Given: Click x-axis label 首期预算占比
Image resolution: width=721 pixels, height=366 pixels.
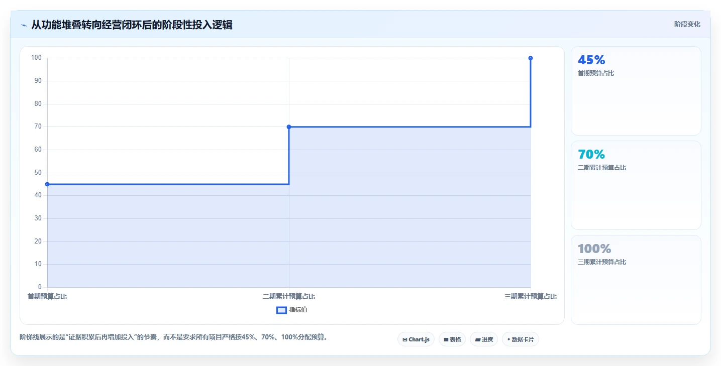Looking at the screenshot, I should [47, 297].
